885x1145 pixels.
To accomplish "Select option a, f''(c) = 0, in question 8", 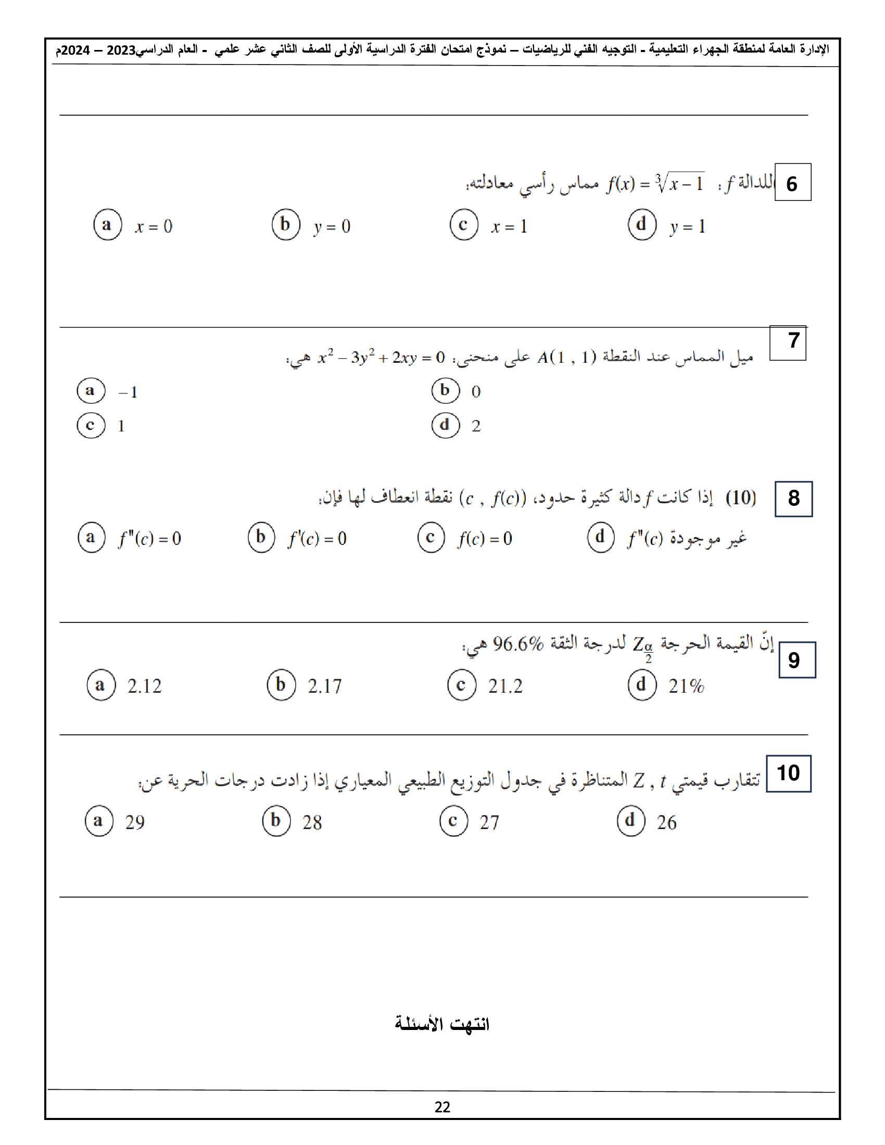I will 91,538.
